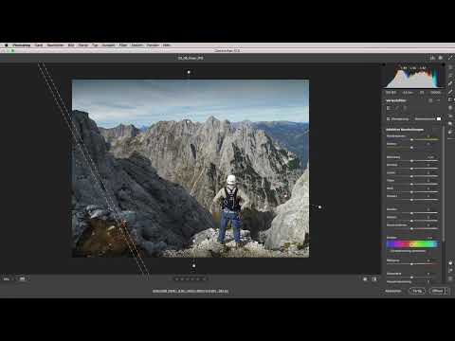Click the bottom gradient handle below the photo
Screen dimensions: 455x341
[x=193, y=266]
